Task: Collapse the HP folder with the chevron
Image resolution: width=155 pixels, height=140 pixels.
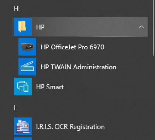Action: pos(141,27)
